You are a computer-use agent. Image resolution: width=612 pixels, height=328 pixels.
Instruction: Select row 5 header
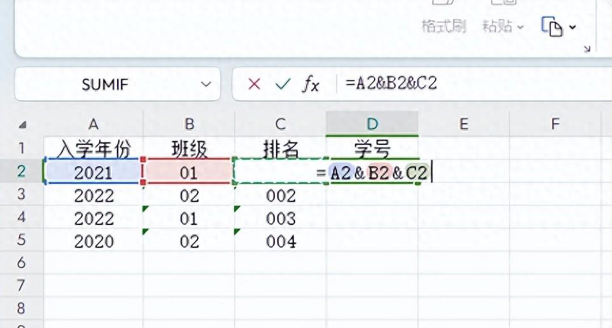click(22, 240)
